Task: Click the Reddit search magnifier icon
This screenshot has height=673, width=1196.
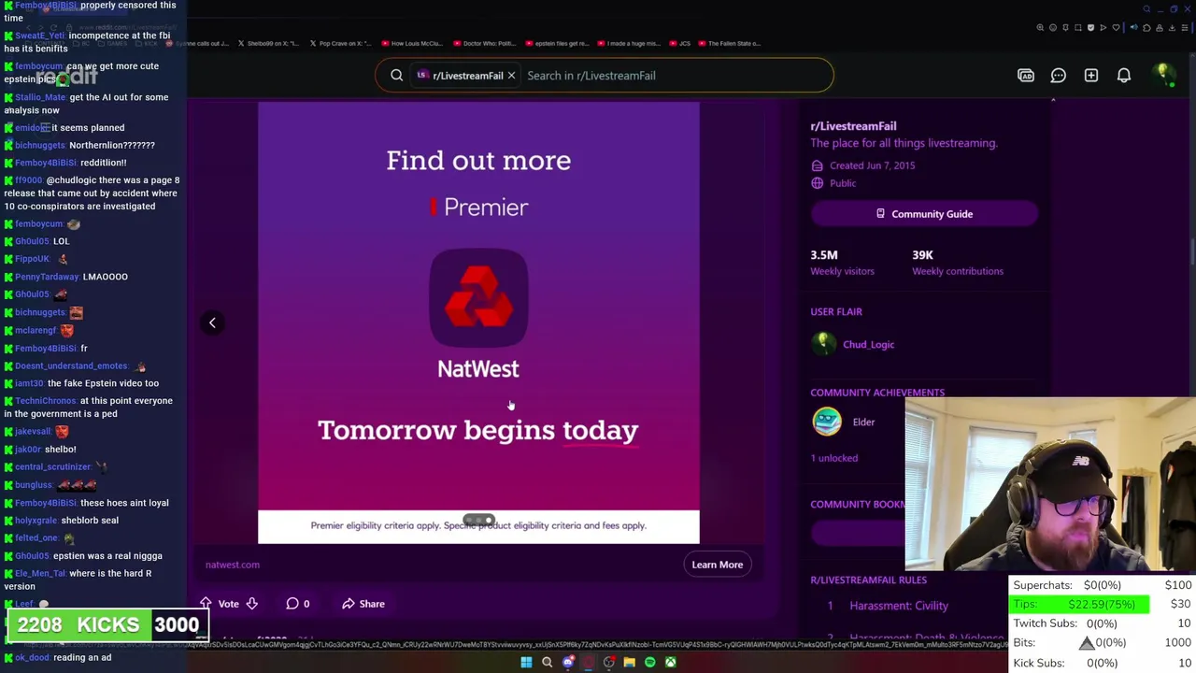Action: coord(396,76)
